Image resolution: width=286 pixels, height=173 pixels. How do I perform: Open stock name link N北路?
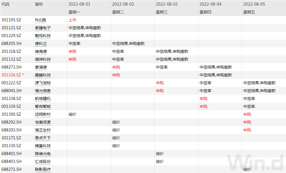40,20
